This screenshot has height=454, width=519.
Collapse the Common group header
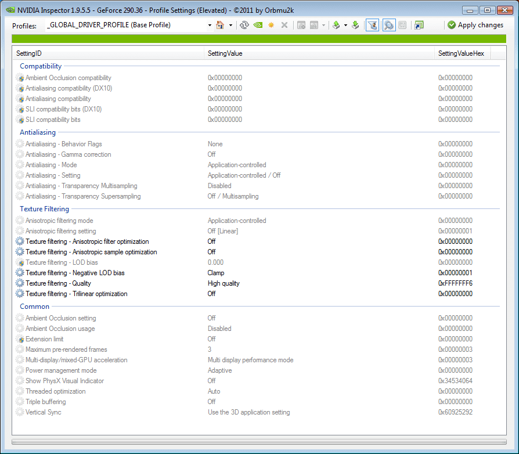click(34, 307)
